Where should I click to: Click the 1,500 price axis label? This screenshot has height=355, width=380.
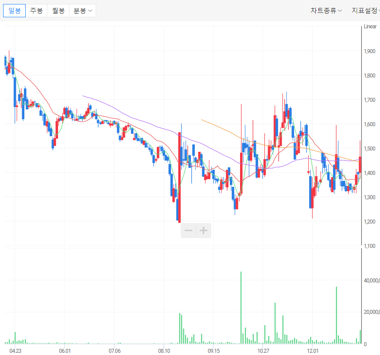point(369,148)
